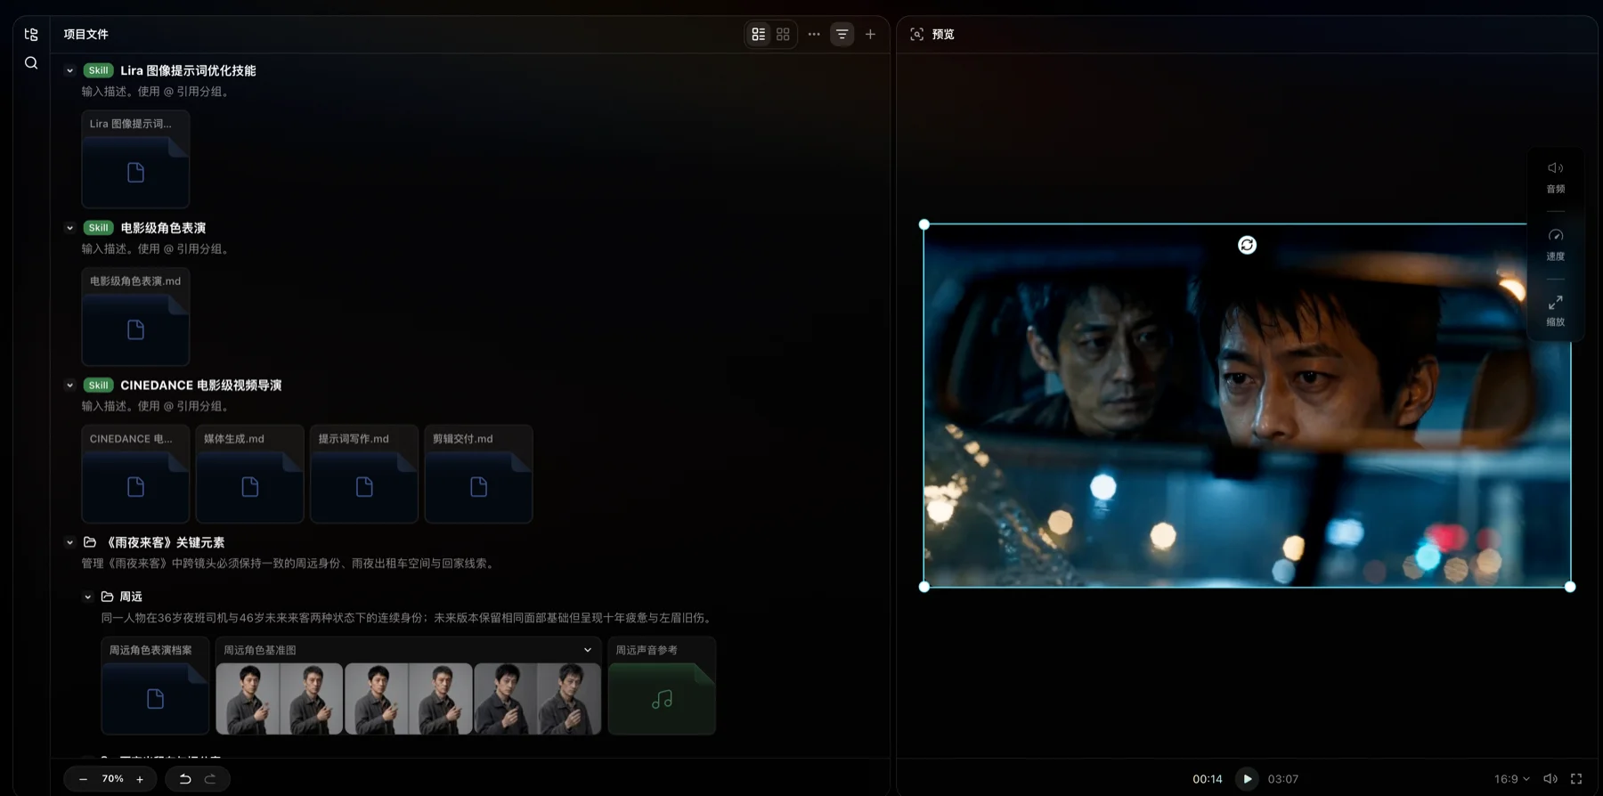
Task: Click the 《雨夜来客》关键元素 folder icon
Action: (90, 542)
